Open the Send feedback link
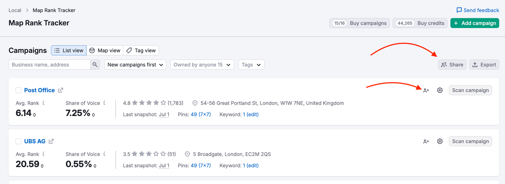505x184 pixels. coord(478,10)
